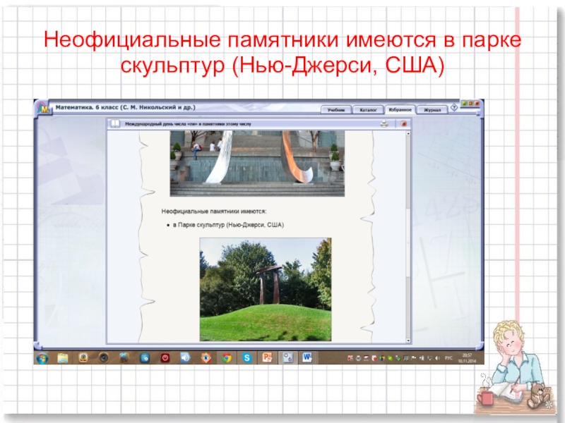Click the bullet 'в Парке скульптур (Нью-Джерси, США)'
565x423 pixels.
(228, 225)
